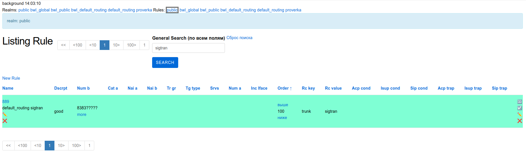Toggle the Order column sort arrow header
Image resolution: width=526 pixels, height=153 pixels.
tap(285, 88)
